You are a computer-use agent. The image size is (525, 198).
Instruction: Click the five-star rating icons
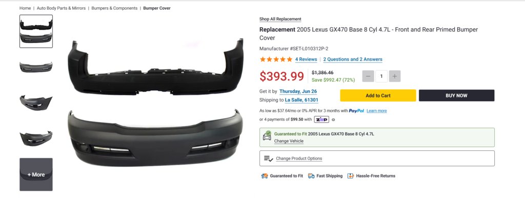pyautogui.click(x=276, y=60)
